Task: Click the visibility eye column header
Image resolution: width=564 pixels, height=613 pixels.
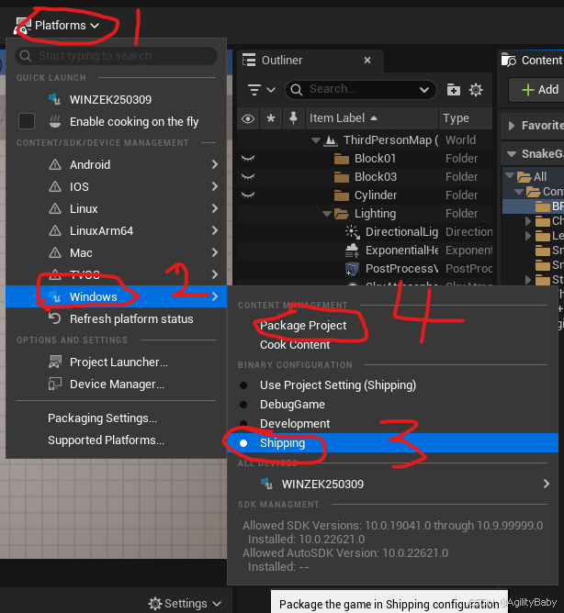Action: pos(248,118)
